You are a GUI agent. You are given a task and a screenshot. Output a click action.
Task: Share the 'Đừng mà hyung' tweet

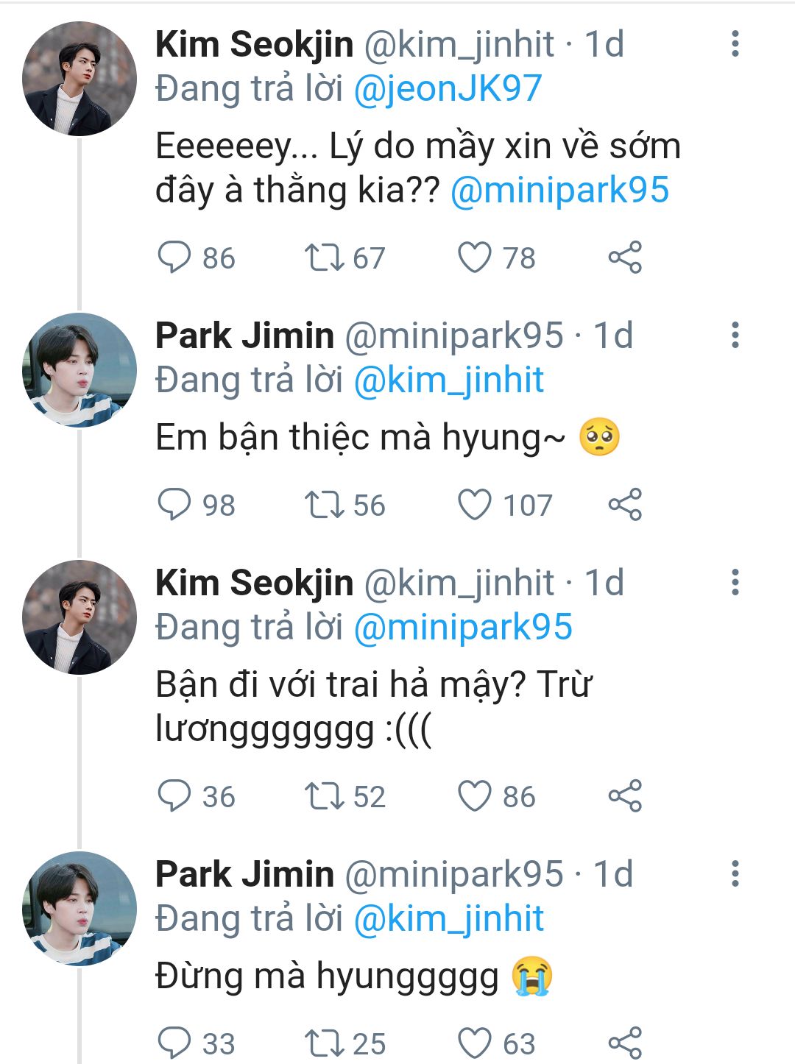[625, 1043]
